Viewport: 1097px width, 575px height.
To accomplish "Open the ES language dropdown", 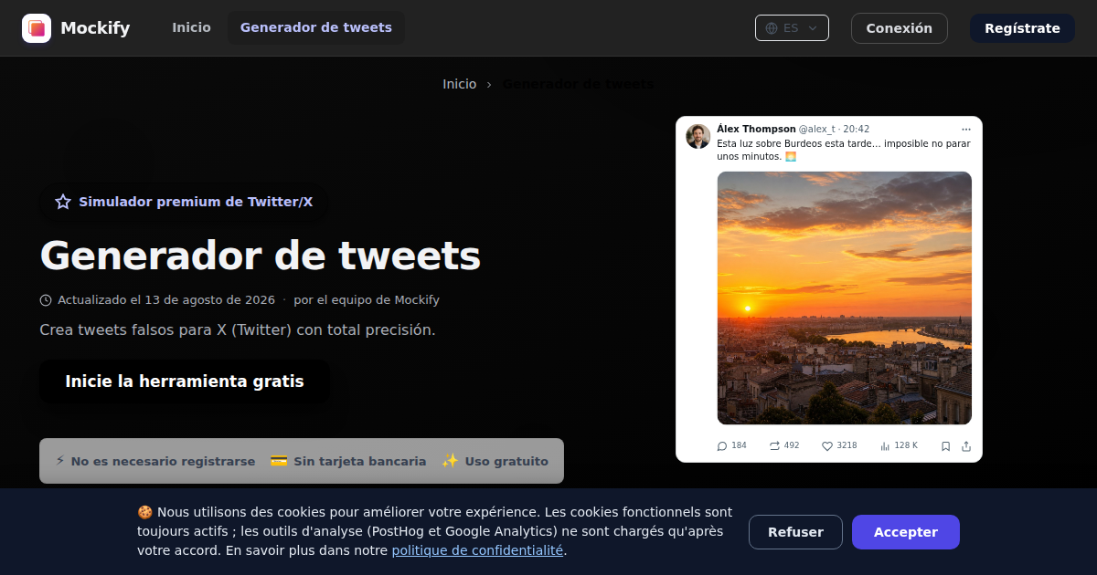I will click(792, 28).
